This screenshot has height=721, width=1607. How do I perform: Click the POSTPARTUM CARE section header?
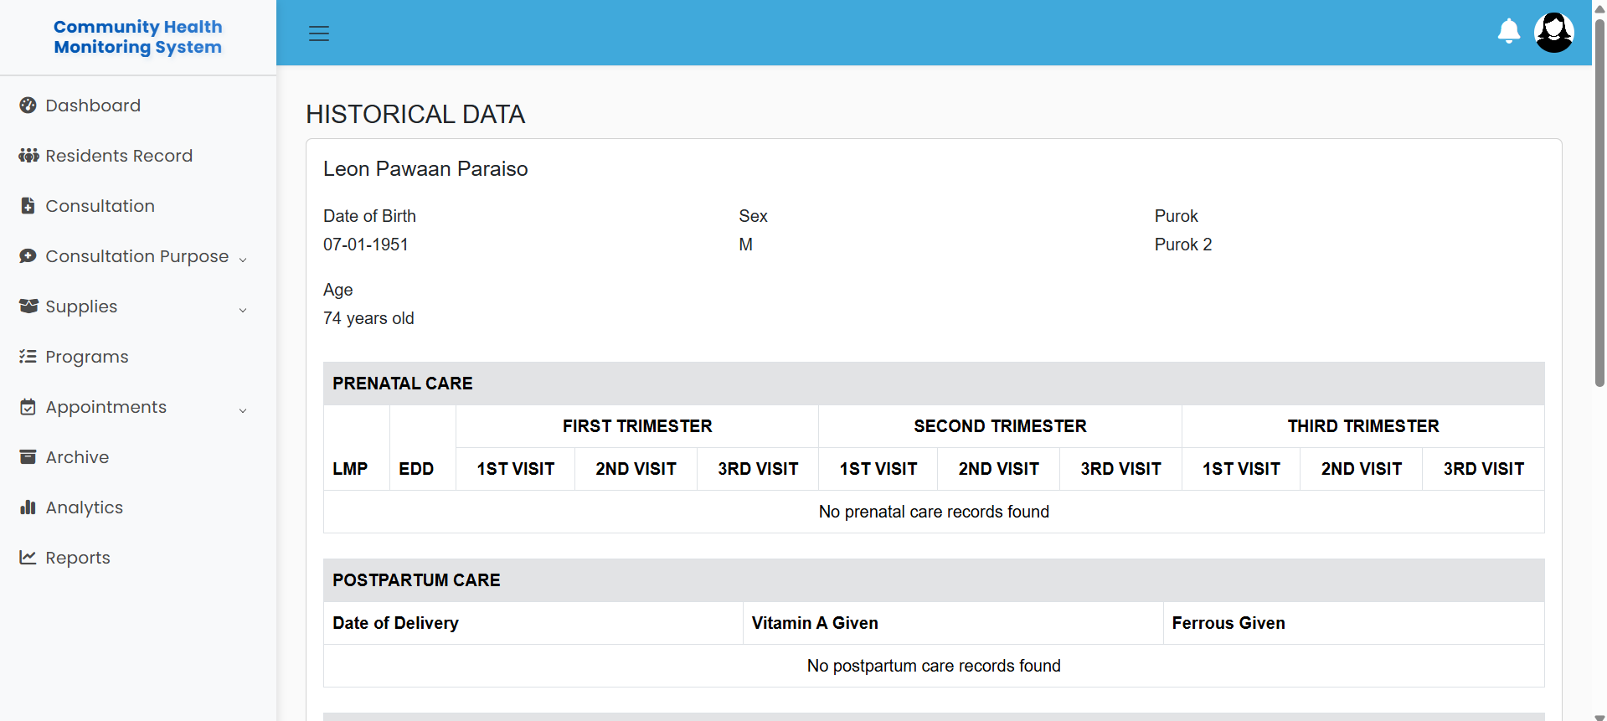click(934, 580)
